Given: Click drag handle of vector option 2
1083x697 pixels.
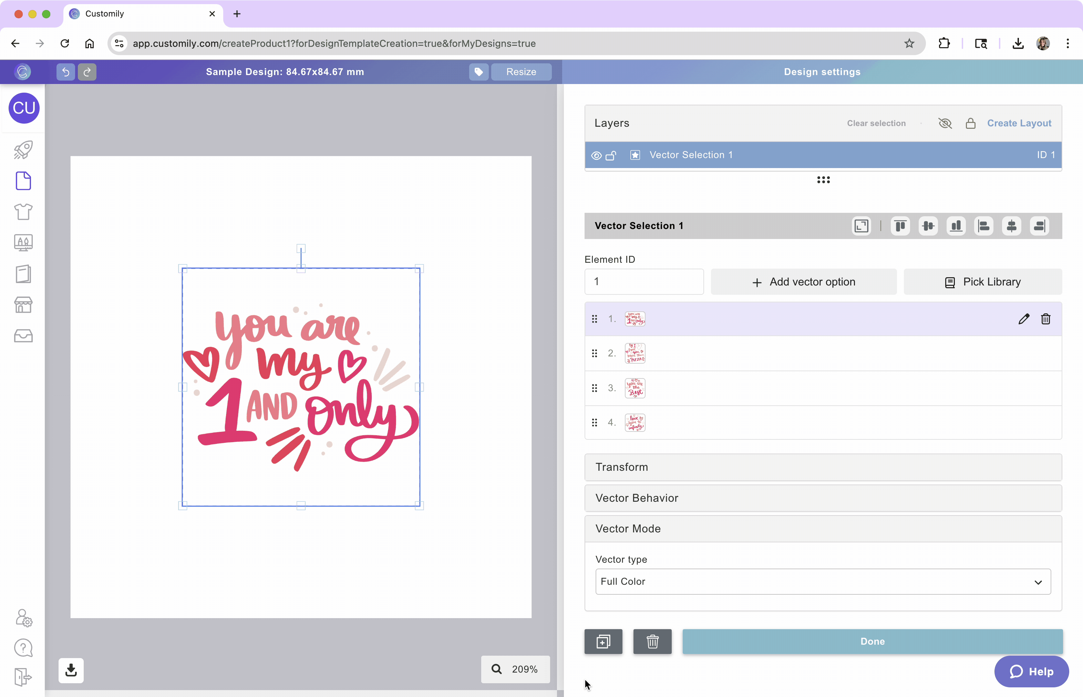Looking at the screenshot, I should click(595, 353).
